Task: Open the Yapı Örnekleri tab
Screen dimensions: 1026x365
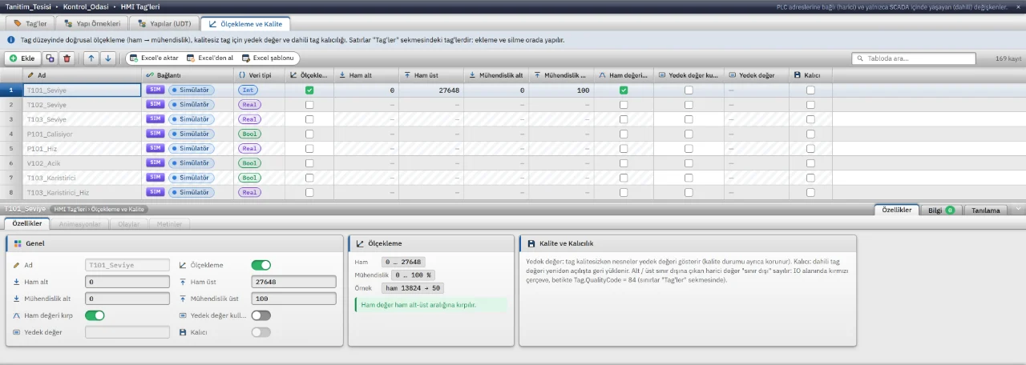Action: click(x=93, y=24)
